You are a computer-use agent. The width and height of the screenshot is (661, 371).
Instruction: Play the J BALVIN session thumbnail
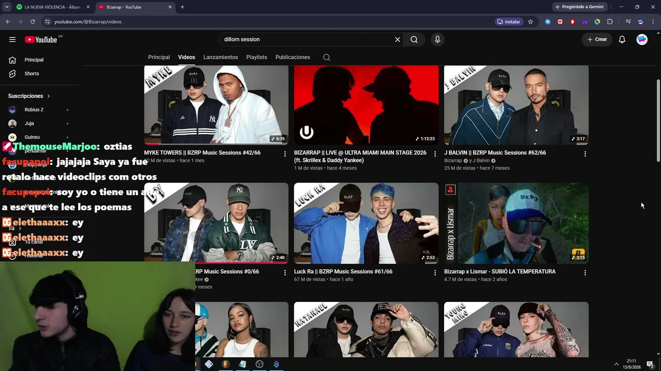pyautogui.click(x=516, y=105)
